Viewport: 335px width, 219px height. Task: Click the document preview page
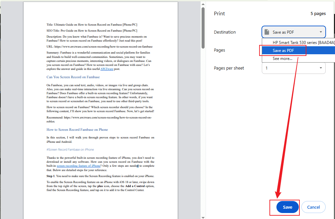100,110
